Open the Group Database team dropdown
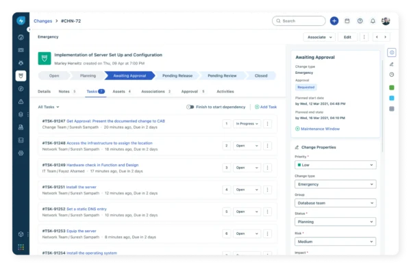411x267 pixels. tap(336, 203)
